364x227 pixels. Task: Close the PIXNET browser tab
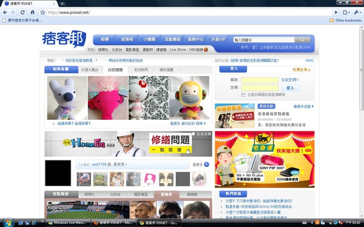tap(54, 4)
